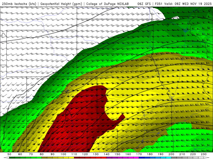Click the legend value 190
This screenshot has width=213, height=159.
[x=161, y=154]
